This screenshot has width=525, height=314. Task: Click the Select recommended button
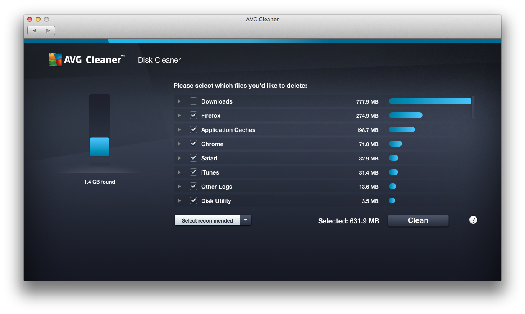[207, 220]
